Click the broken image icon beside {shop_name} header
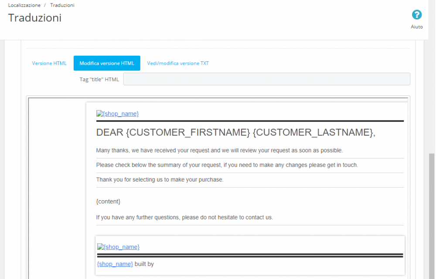436x279 pixels. (99, 114)
